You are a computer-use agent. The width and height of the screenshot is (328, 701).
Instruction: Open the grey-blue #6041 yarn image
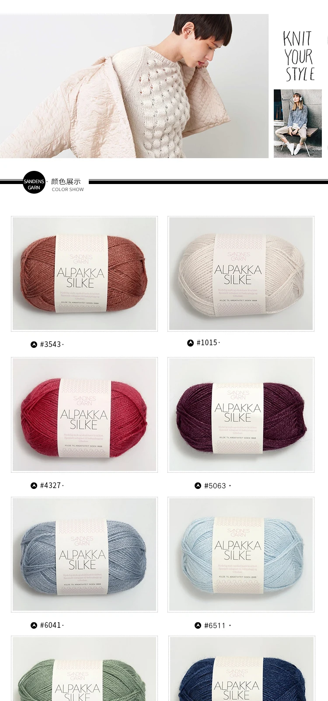[x=84, y=554]
